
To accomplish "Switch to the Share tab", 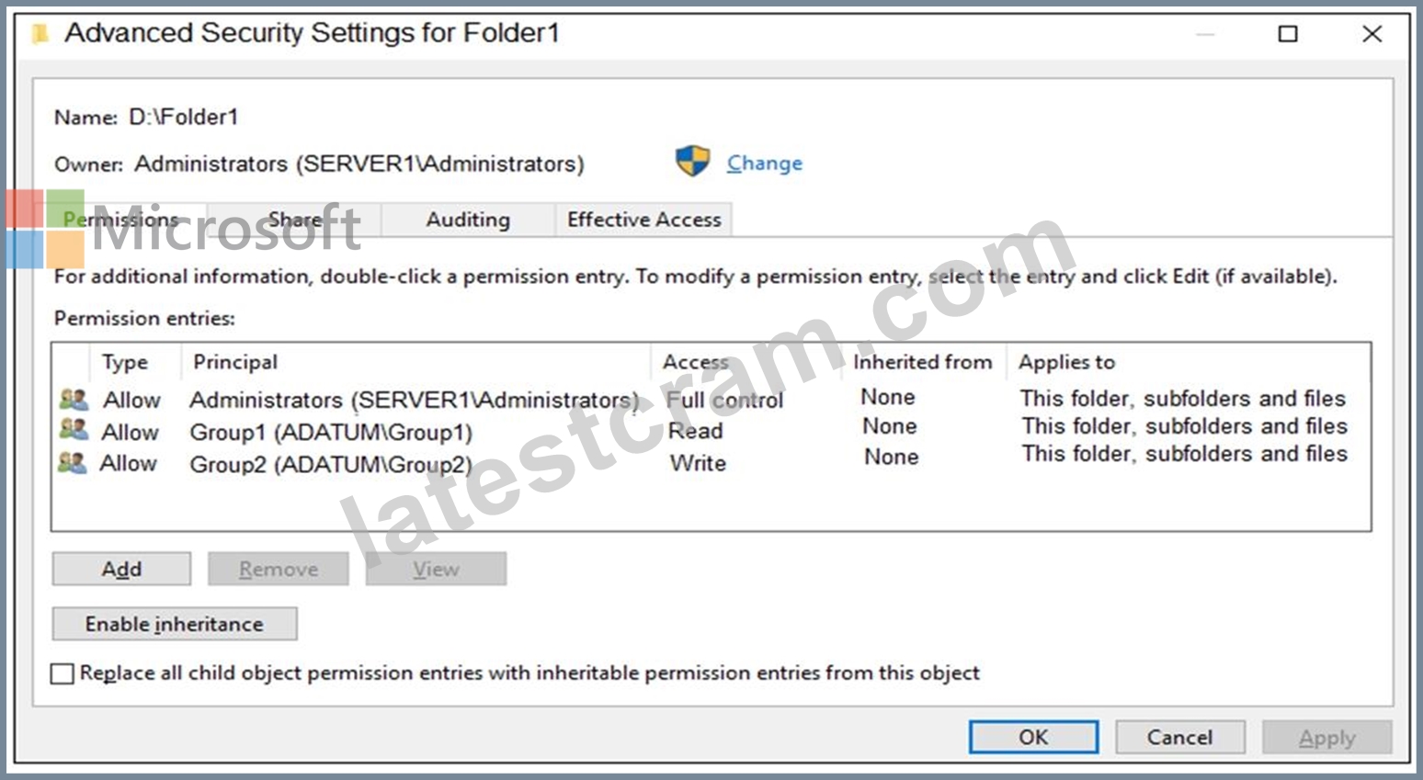I will tap(294, 220).
